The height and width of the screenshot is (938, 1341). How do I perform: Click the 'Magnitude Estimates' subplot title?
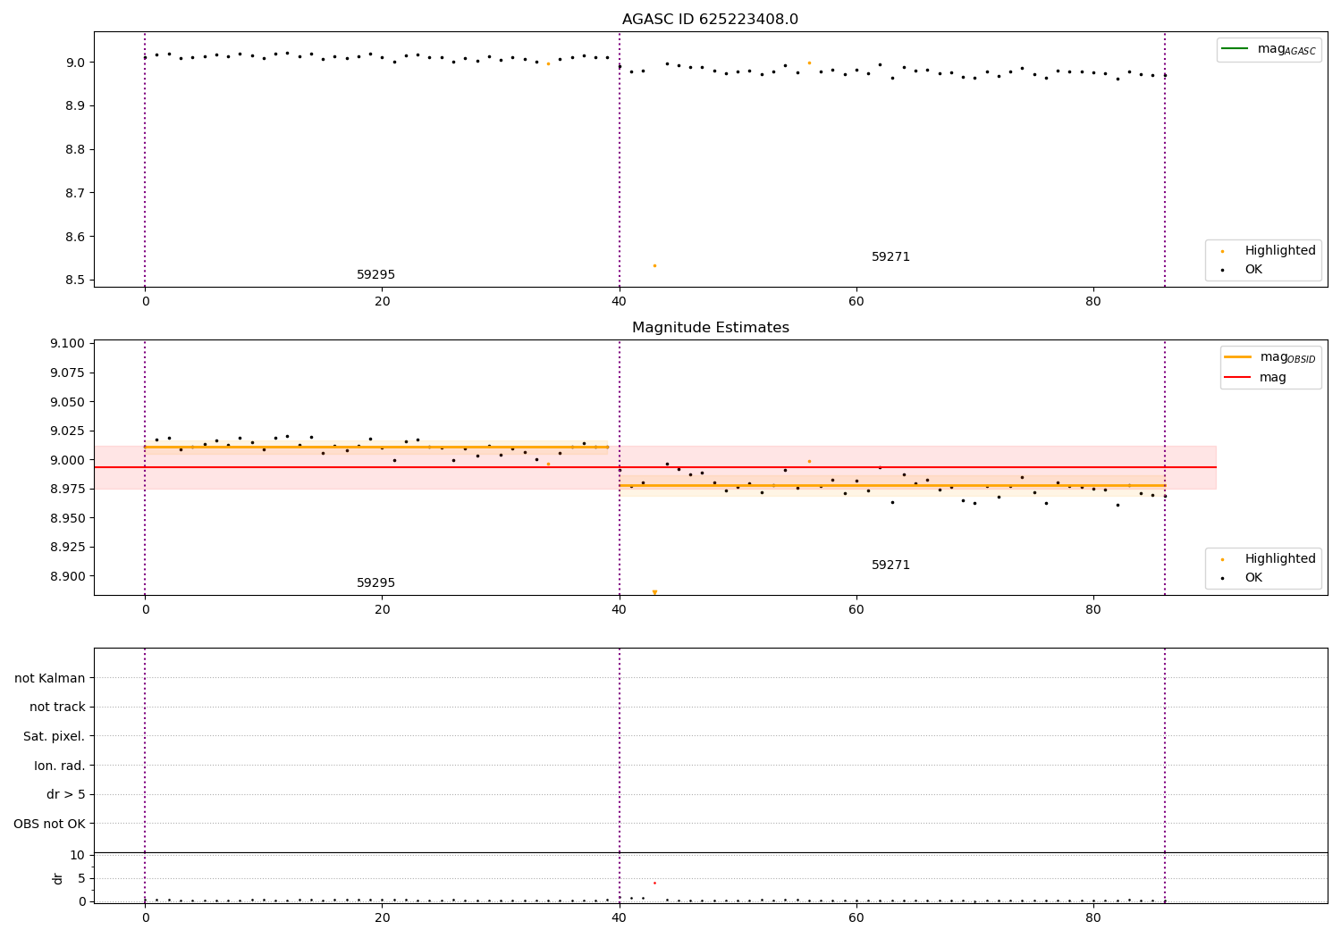point(710,328)
